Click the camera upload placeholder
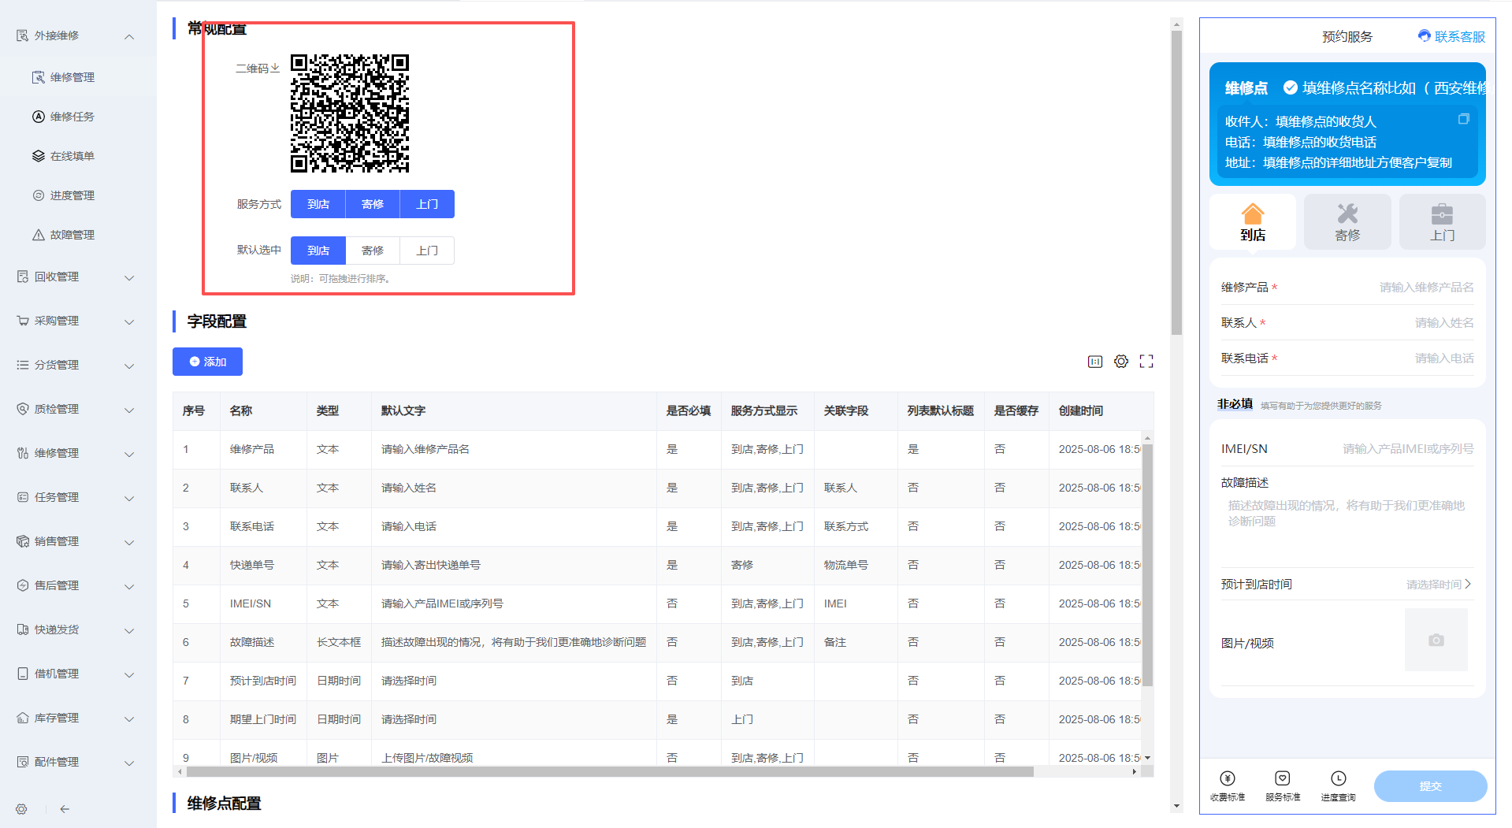The width and height of the screenshot is (1512, 828). click(x=1436, y=640)
